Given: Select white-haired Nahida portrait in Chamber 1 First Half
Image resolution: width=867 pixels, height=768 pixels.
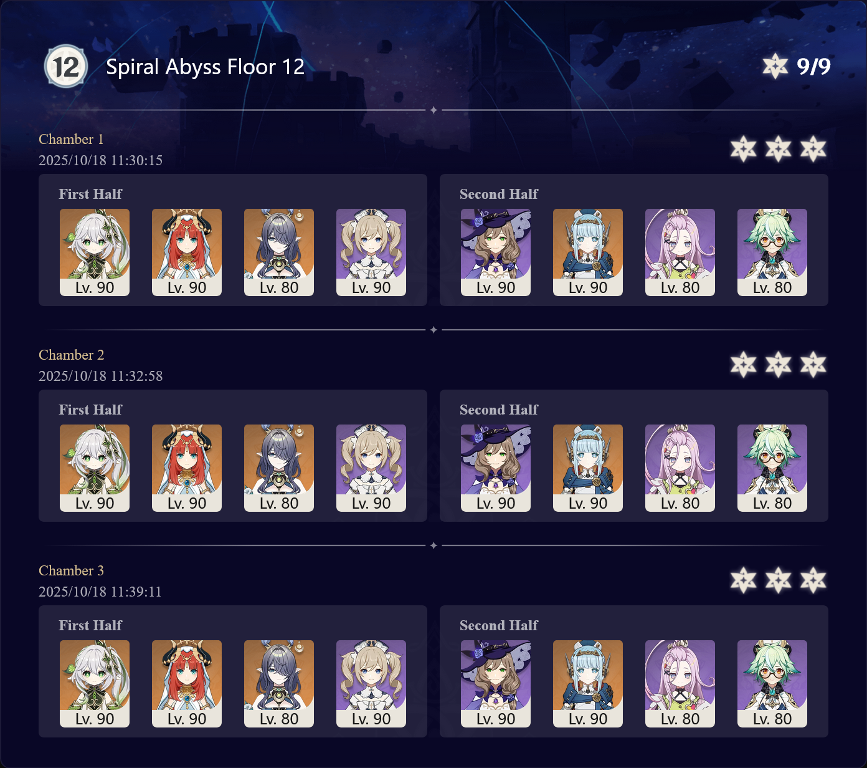Looking at the screenshot, I should (95, 252).
